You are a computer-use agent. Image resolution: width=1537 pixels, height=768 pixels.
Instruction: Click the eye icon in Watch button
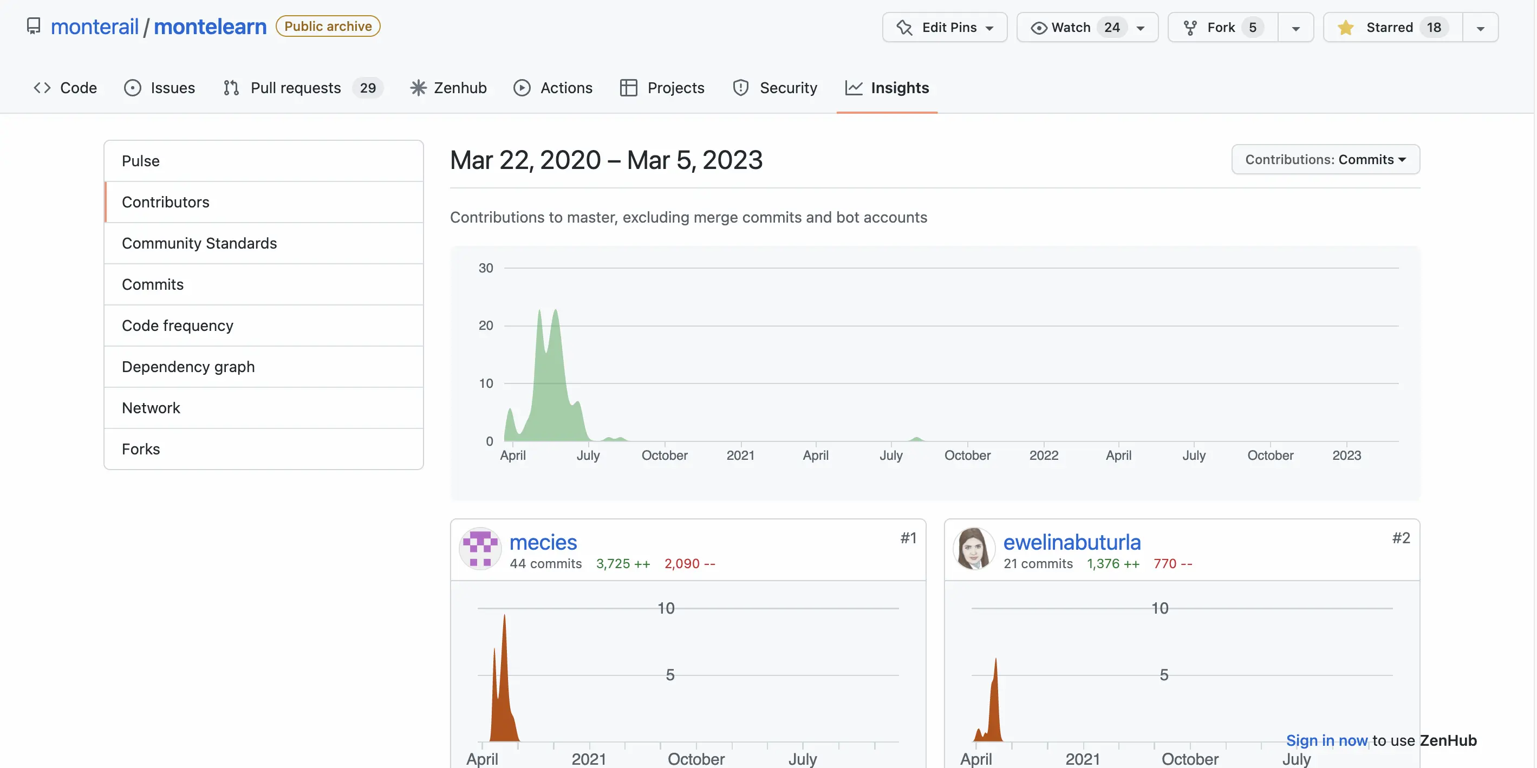pyautogui.click(x=1039, y=28)
